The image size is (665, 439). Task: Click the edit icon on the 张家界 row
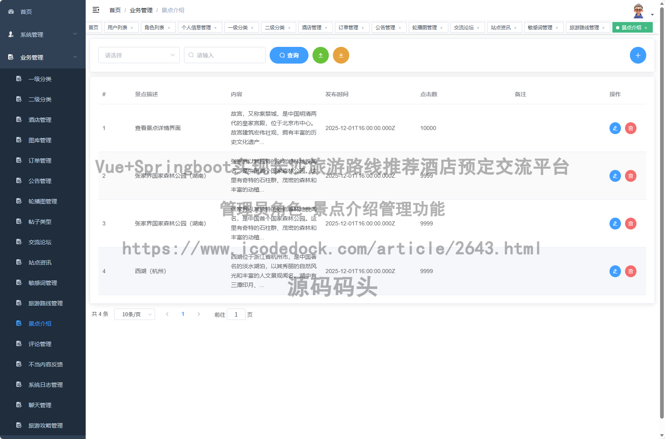615,176
